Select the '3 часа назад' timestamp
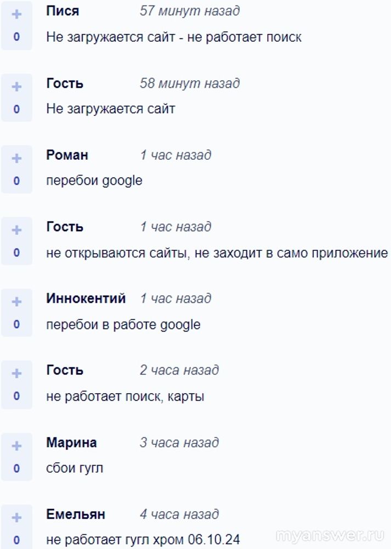Image resolution: width=391 pixels, height=549 pixels. (179, 442)
